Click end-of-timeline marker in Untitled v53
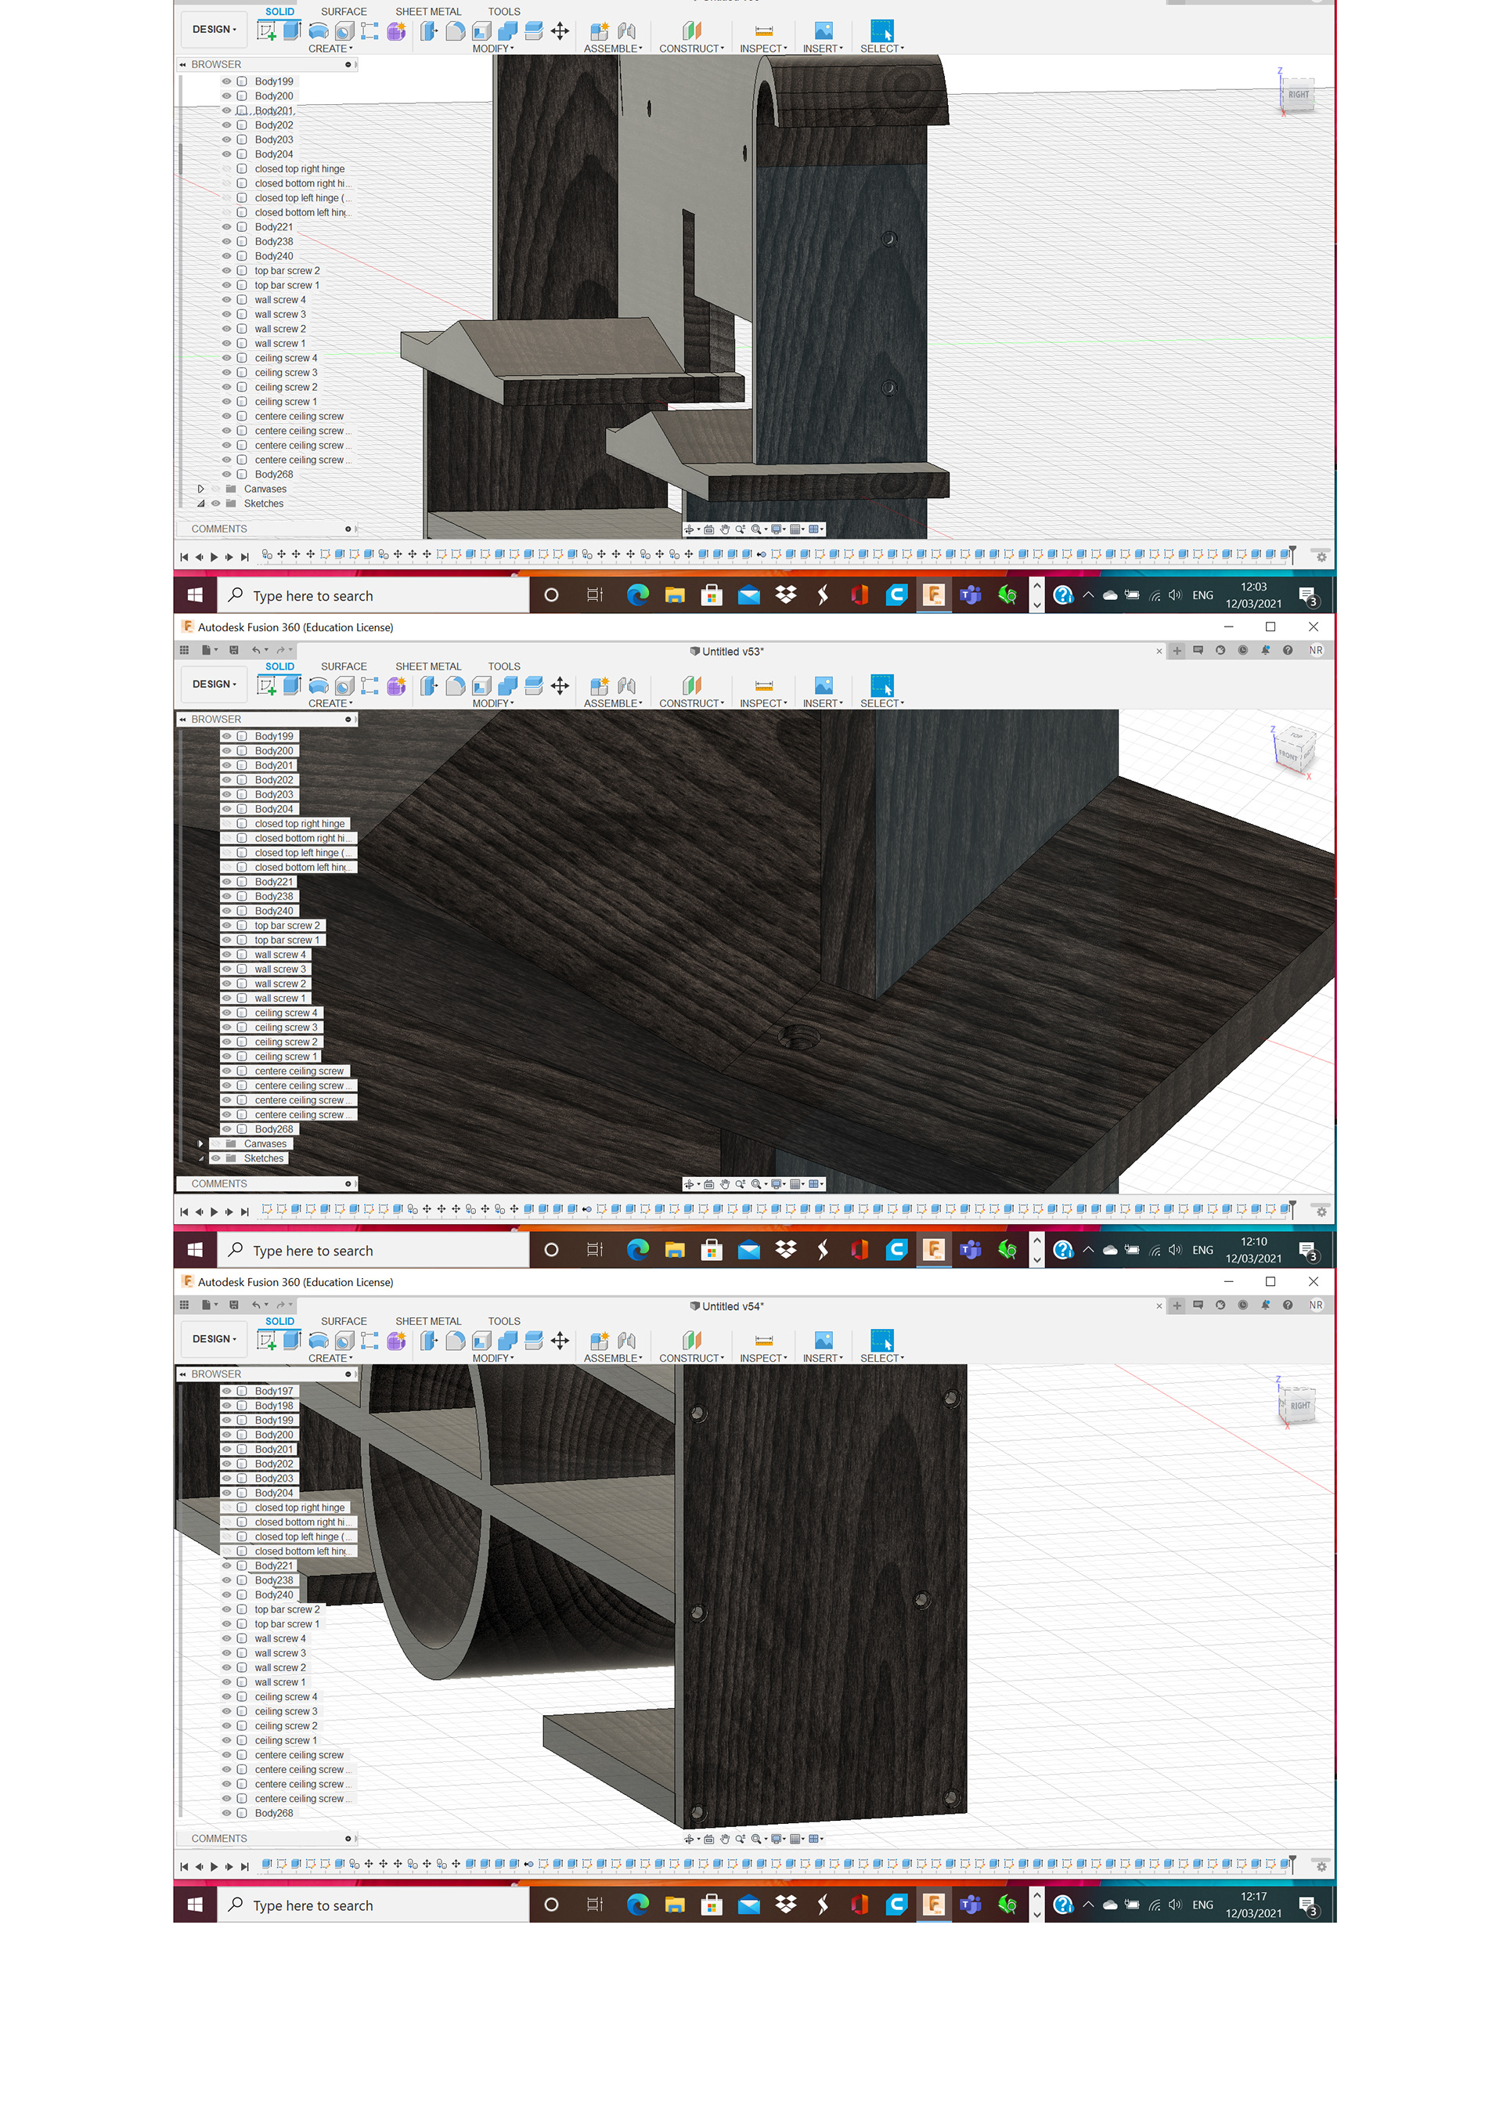The image size is (1503, 2127). [x=1292, y=1208]
